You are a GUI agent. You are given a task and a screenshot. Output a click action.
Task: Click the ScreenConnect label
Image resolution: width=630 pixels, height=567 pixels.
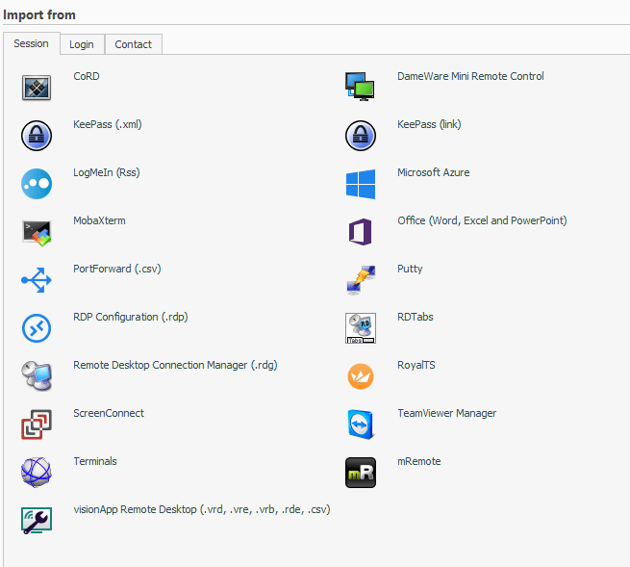point(109,413)
